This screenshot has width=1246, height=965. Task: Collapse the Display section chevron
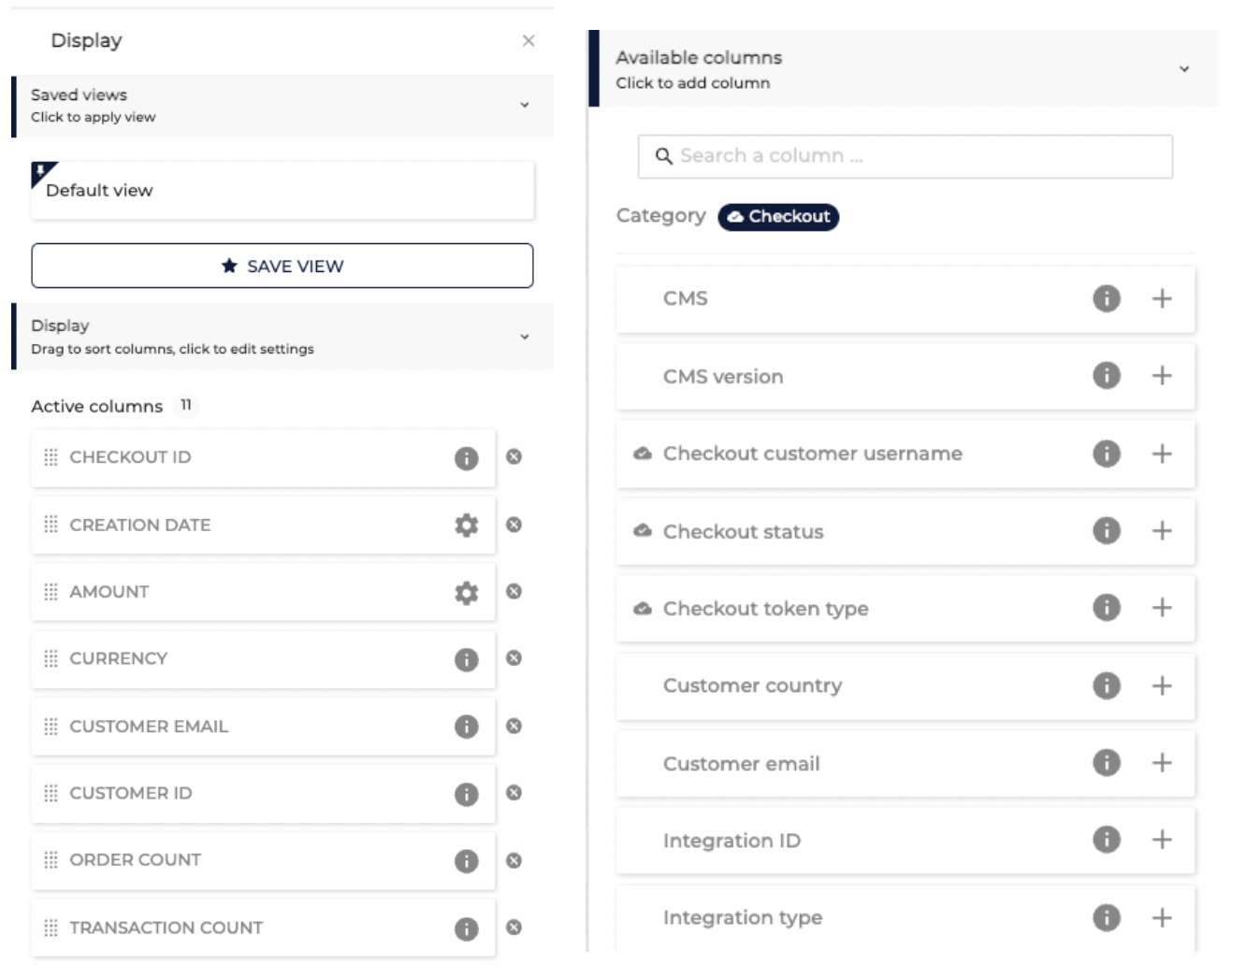[x=525, y=337]
